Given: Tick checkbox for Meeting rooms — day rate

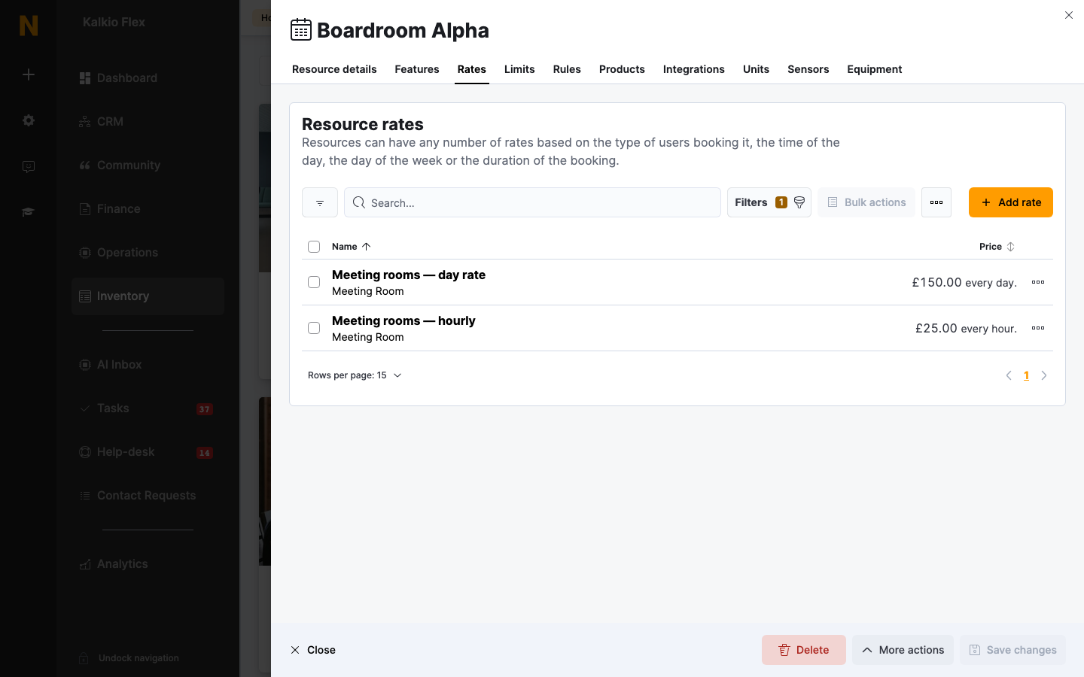Looking at the screenshot, I should pos(314,282).
